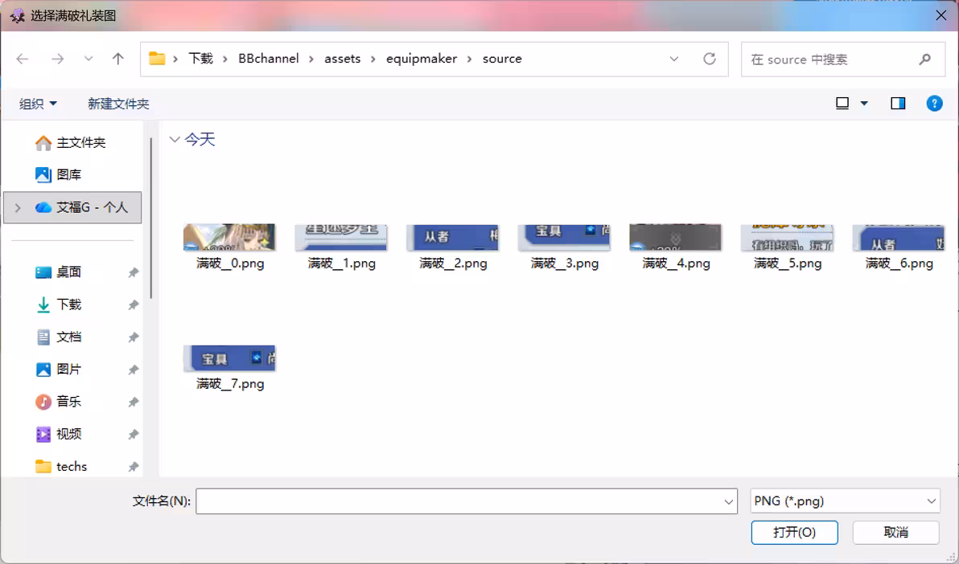This screenshot has height=564, width=959.
Task: Select thumbnail of 满破__3.png
Action: [x=564, y=237]
